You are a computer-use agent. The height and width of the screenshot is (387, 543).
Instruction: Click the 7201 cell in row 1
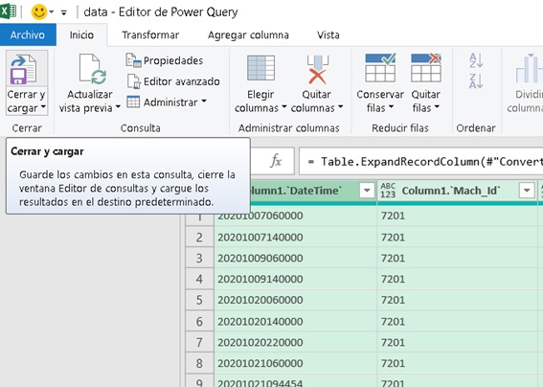457,216
